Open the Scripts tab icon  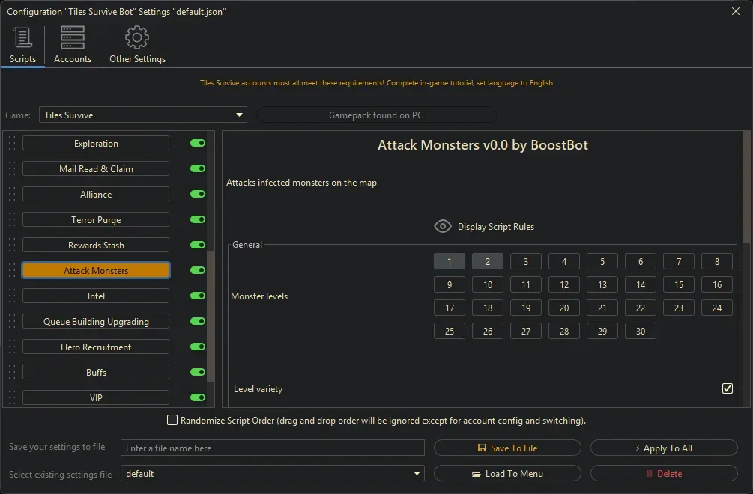pos(22,37)
